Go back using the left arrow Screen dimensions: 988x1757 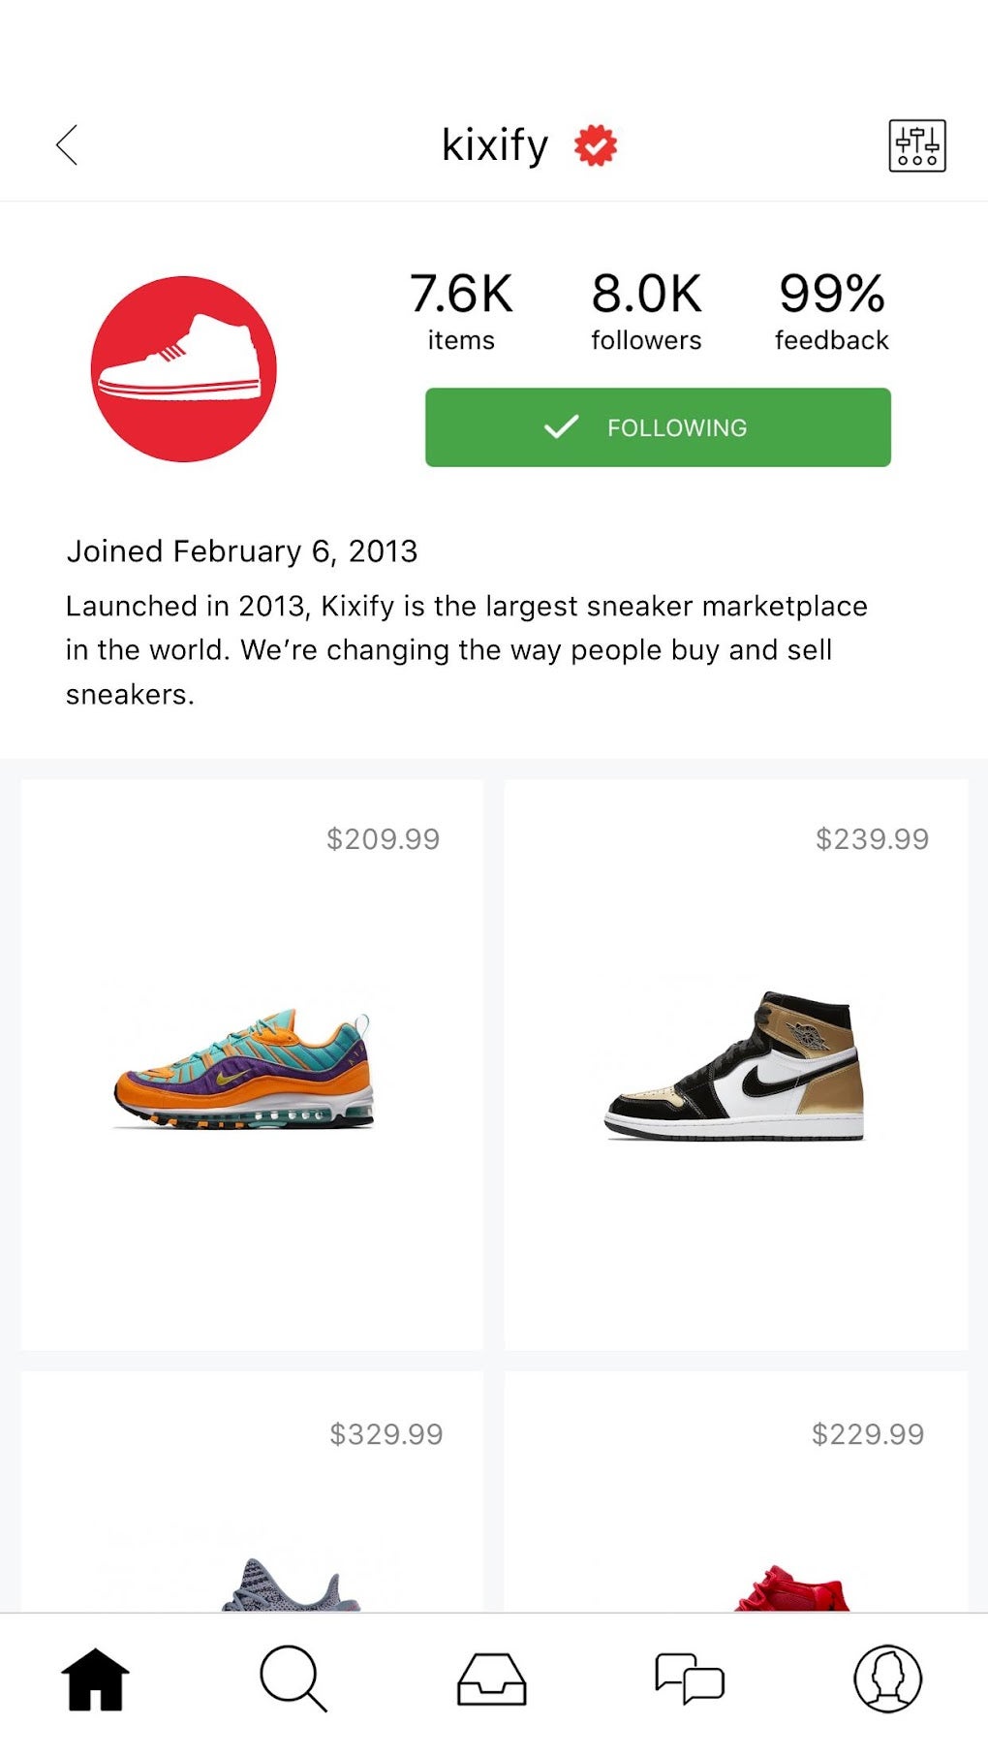pos(67,145)
